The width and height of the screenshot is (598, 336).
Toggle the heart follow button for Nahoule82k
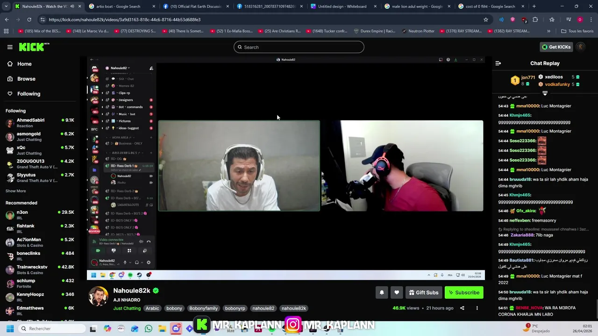pyautogui.click(x=397, y=293)
